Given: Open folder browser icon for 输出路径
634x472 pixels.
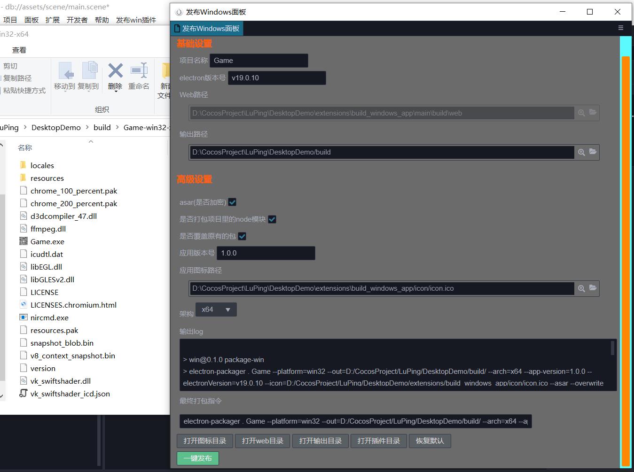Looking at the screenshot, I should tap(593, 152).
